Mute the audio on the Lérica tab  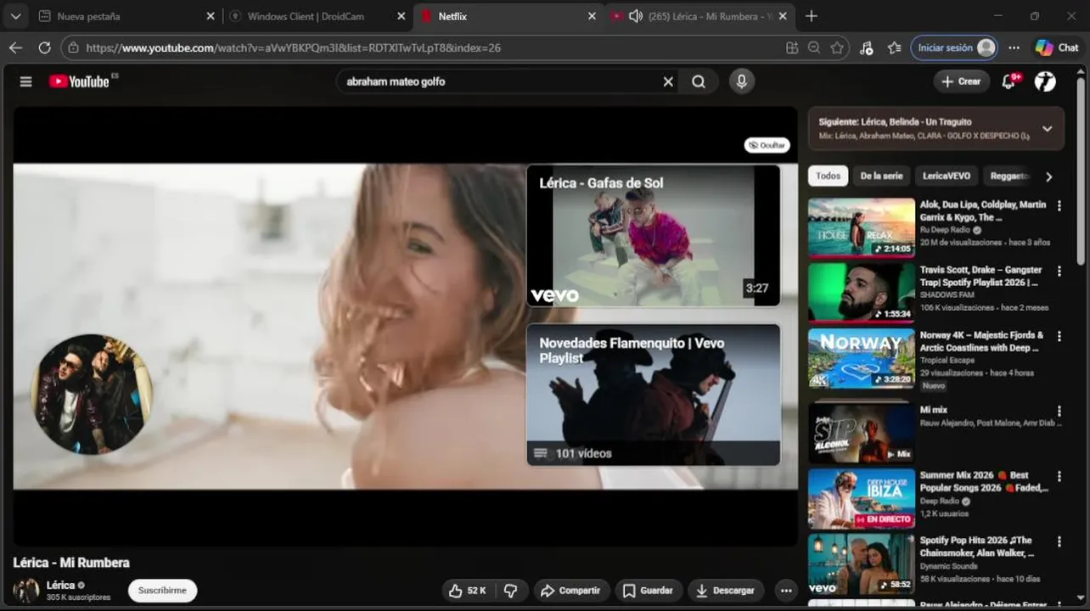(635, 16)
